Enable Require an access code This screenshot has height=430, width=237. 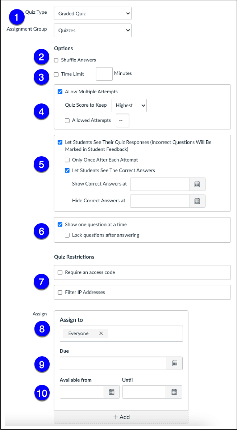point(60,272)
